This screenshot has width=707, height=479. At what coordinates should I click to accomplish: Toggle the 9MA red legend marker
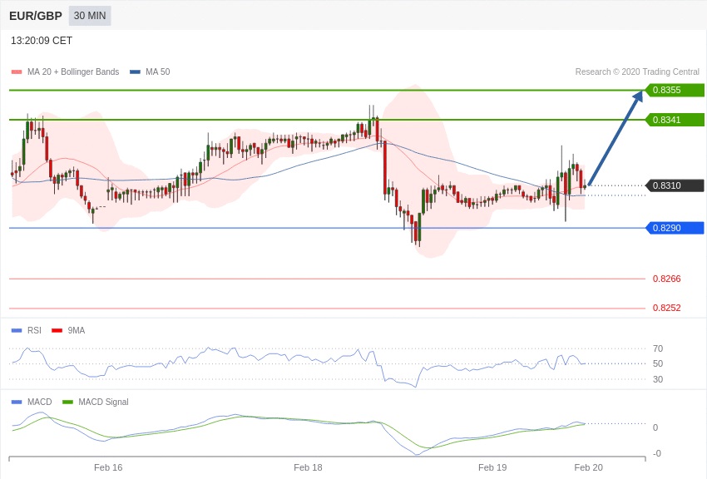point(57,331)
